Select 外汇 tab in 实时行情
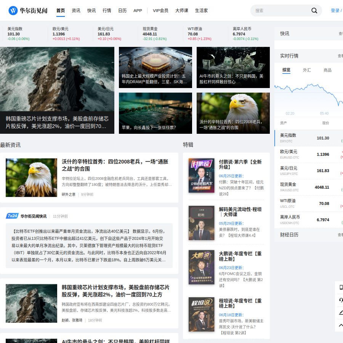343x343 pixels. click(307, 70)
